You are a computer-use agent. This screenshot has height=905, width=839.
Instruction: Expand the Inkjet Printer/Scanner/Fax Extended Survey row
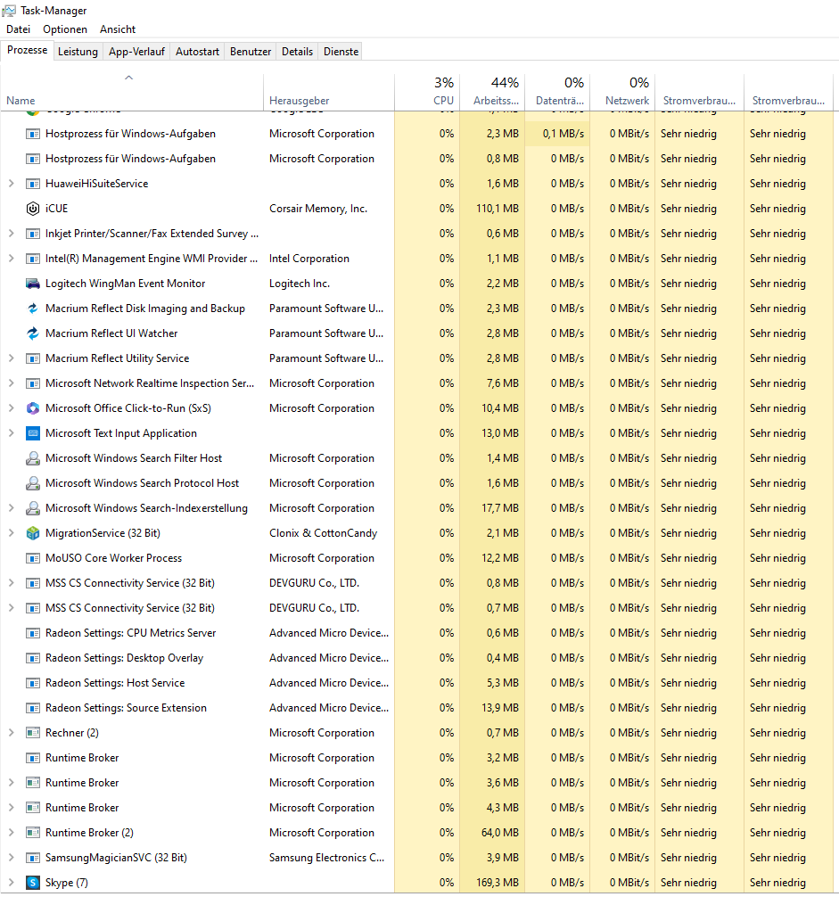tap(11, 234)
